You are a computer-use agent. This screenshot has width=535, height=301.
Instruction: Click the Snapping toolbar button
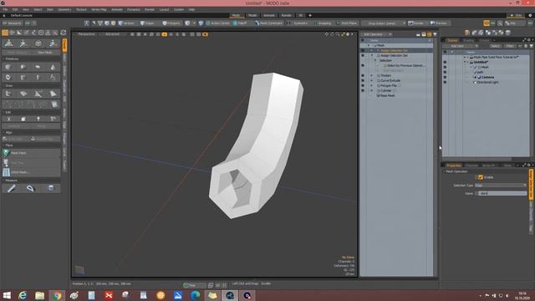pyautogui.click(x=323, y=23)
